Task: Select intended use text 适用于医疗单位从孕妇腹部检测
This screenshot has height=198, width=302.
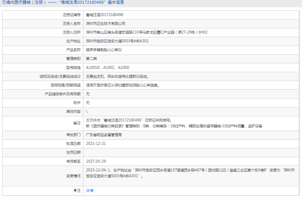Action: point(122,85)
